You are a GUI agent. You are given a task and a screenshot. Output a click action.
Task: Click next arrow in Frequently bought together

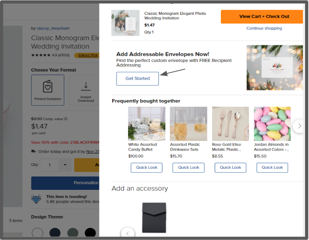click(x=299, y=126)
